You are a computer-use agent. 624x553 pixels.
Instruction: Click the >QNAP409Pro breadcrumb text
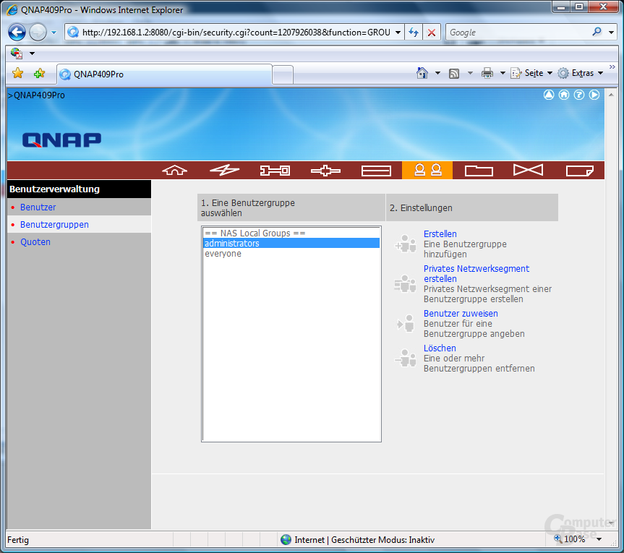pos(36,95)
